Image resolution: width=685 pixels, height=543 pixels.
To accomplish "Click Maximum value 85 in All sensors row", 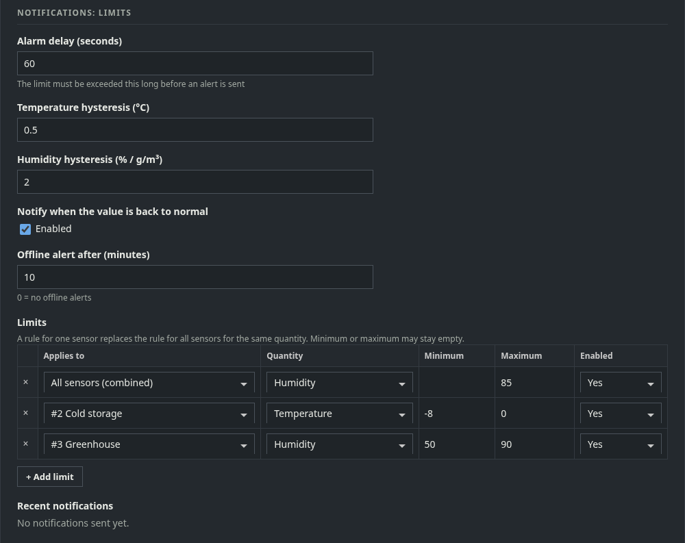I will click(x=534, y=383).
